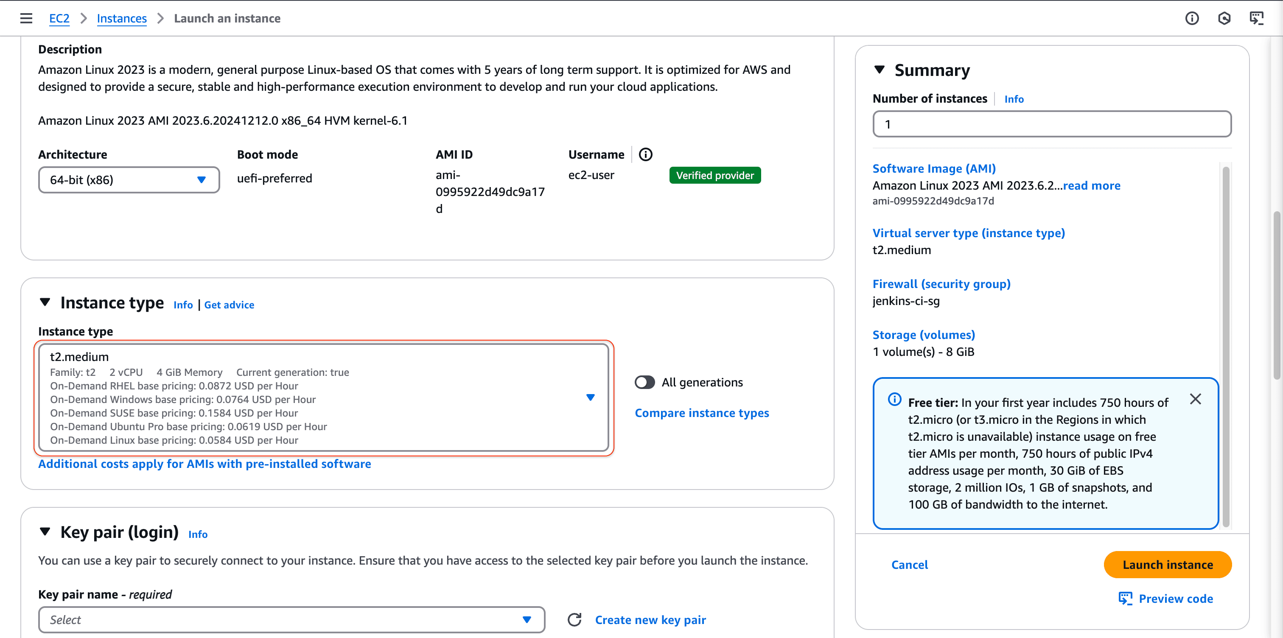Collapse the Key pair (login) section

click(45, 532)
